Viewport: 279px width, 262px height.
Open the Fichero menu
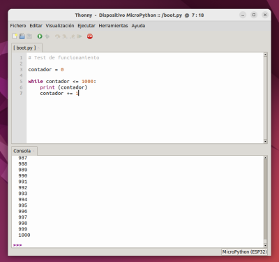[18, 26]
